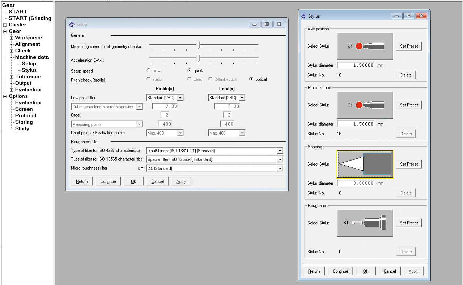
Task: Click Ok in the Stylus window
Action: pyautogui.click(x=365, y=271)
